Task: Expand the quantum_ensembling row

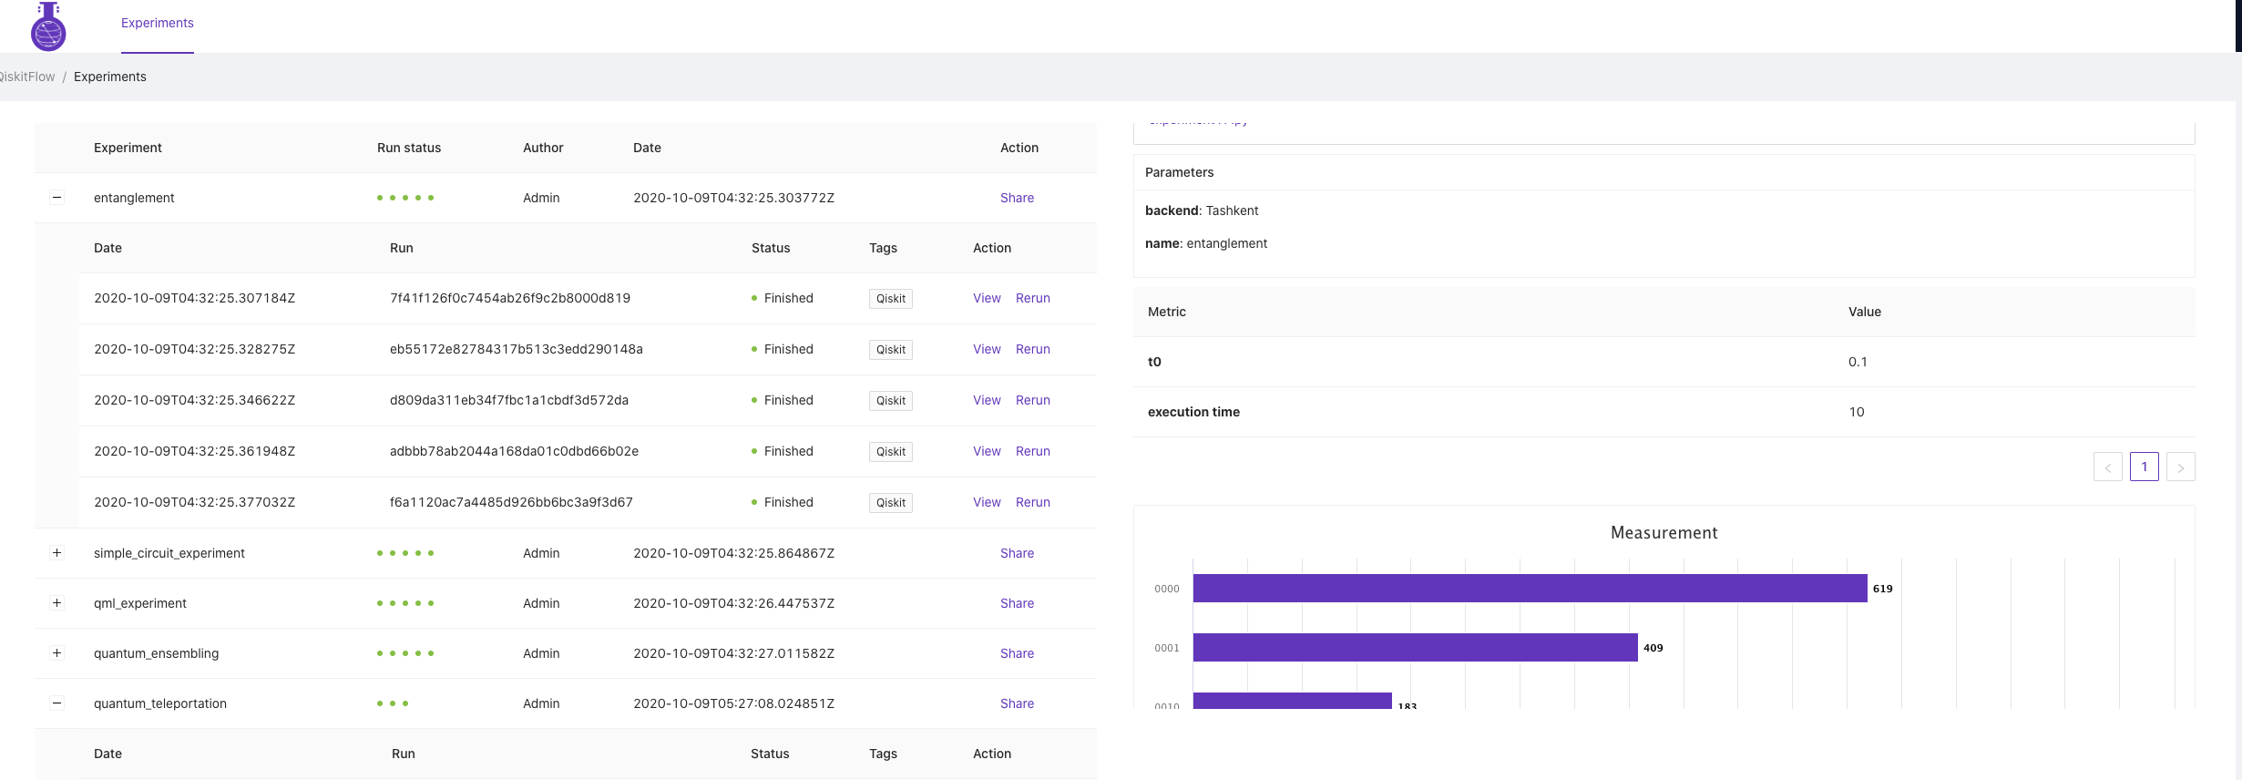Action: click(x=56, y=653)
